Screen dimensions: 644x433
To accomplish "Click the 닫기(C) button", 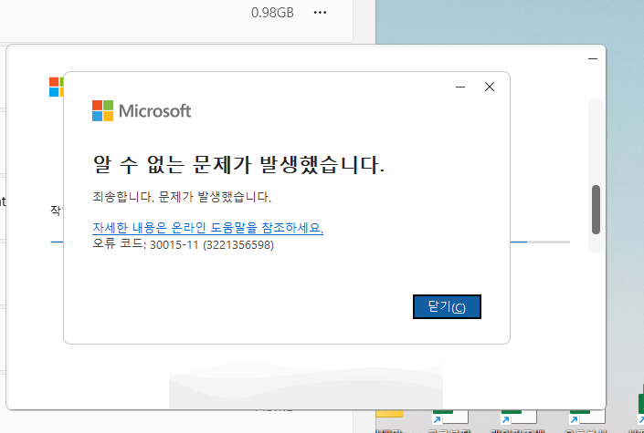I will click(447, 306).
